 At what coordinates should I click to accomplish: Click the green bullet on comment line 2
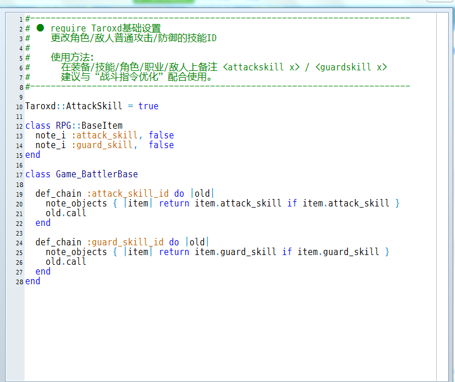(40, 28)
